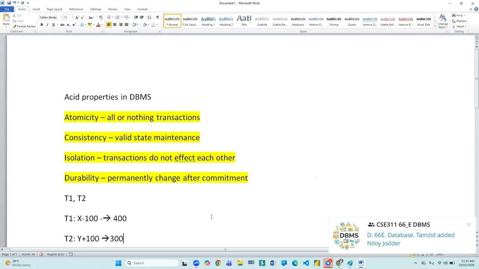Toggle bold formatting
Screen dimensions: 479x269
point(42,25)
